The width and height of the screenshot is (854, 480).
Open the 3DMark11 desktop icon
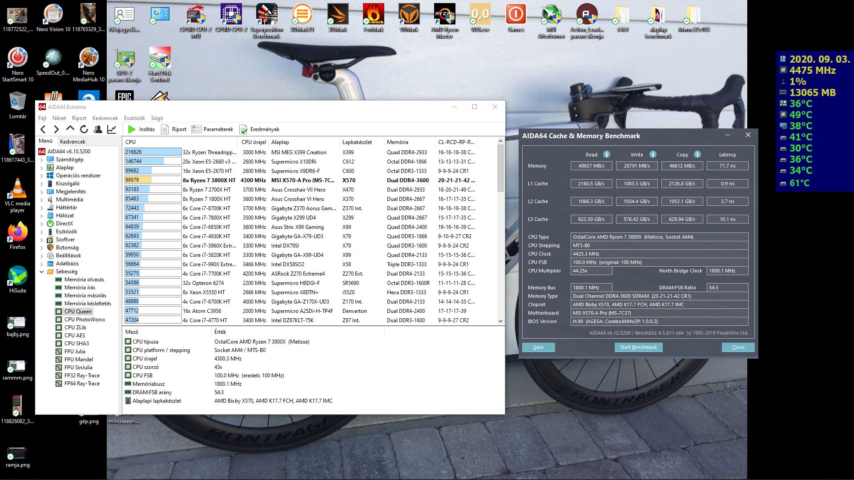coord(302,18)
